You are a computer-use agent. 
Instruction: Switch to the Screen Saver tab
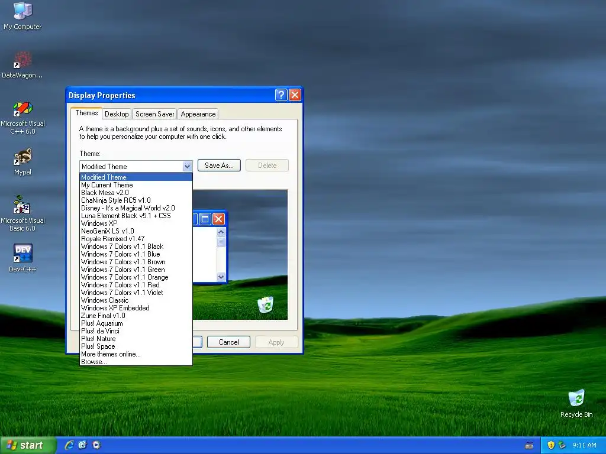coord(154,114)
